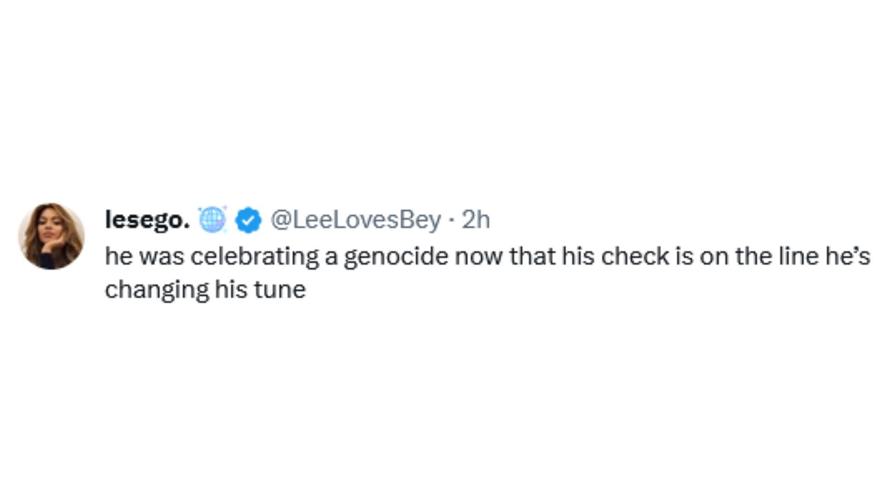
Task: Click the display name lesego.
Action: tap(147, 220)
